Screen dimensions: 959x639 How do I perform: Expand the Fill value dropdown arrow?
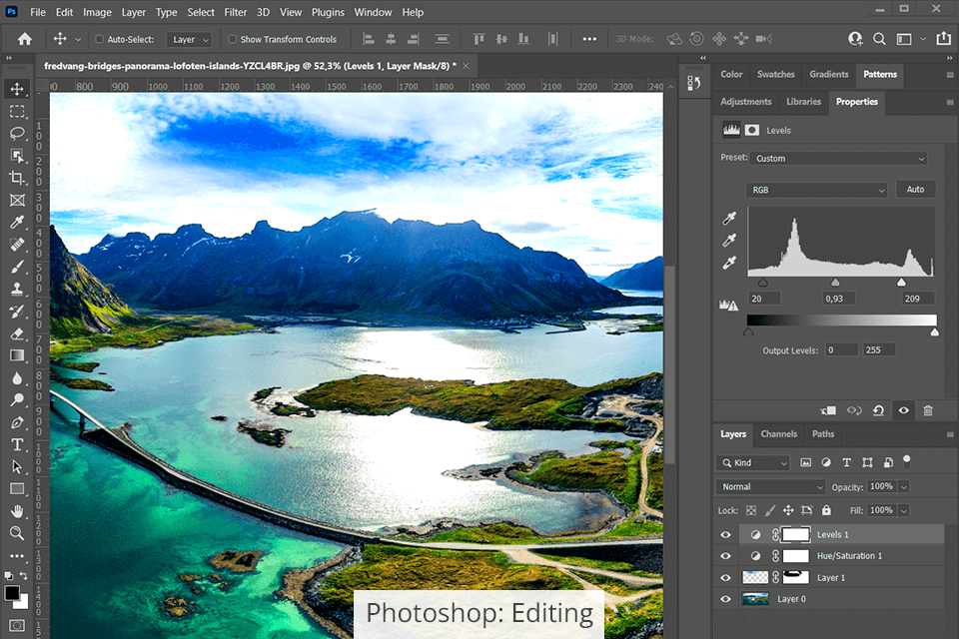coord(904,510)
